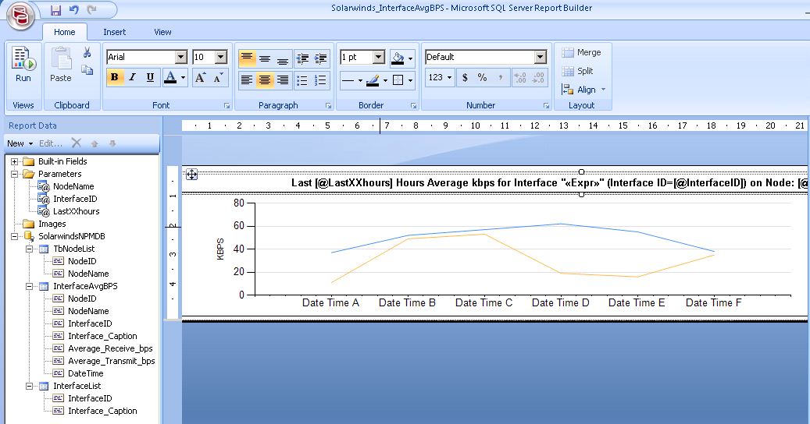The width and height of the screenshot is (810, 424).
Task: Open the border presets box icon
Action: [x=398, y=79]
